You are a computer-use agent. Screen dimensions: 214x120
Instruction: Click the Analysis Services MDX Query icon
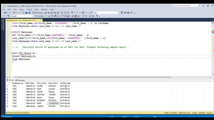(49, 13)
